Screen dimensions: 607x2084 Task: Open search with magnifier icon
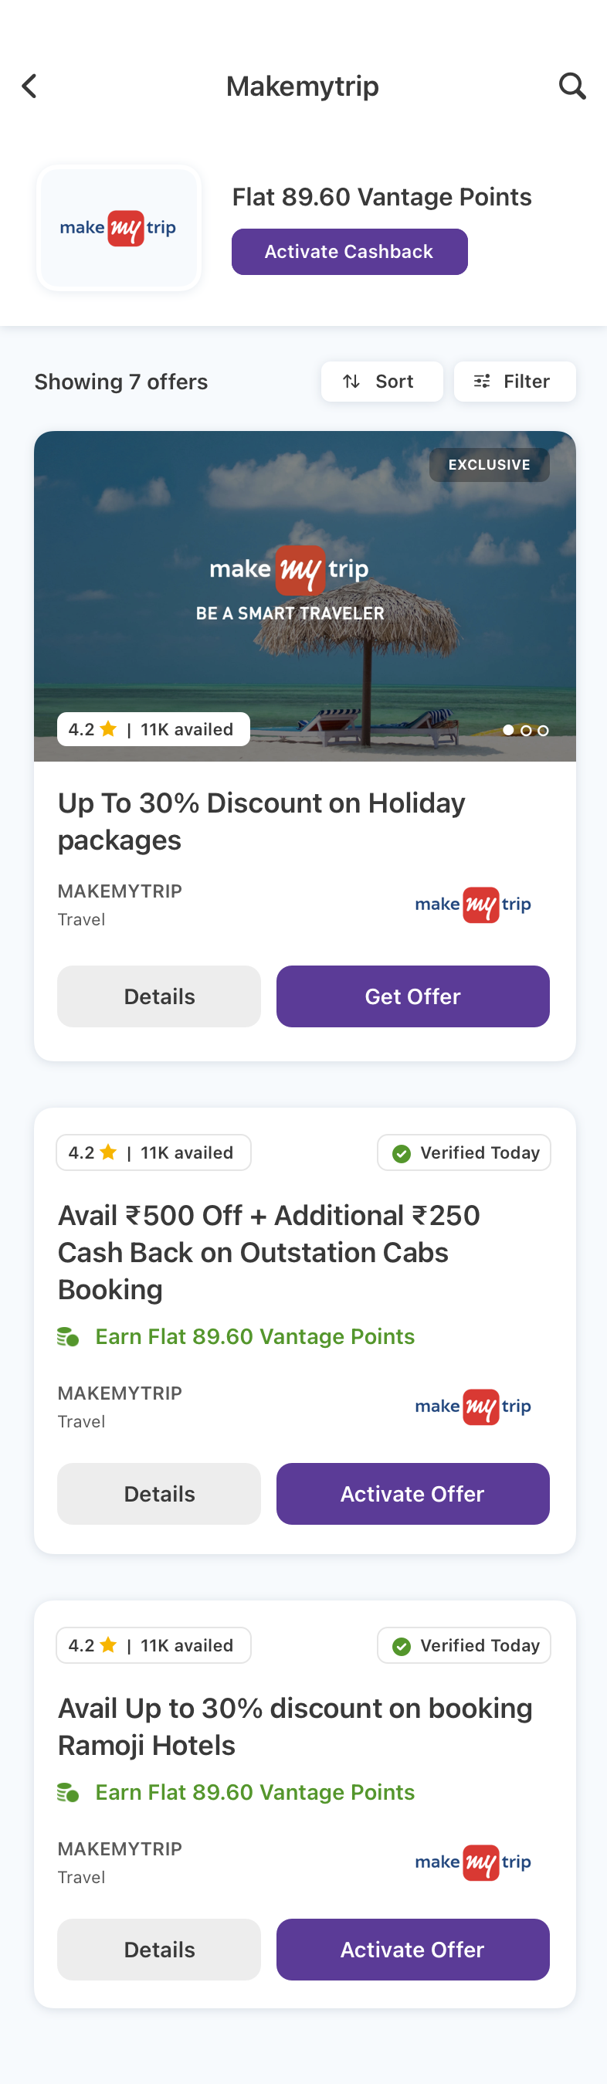coord(572,86)
